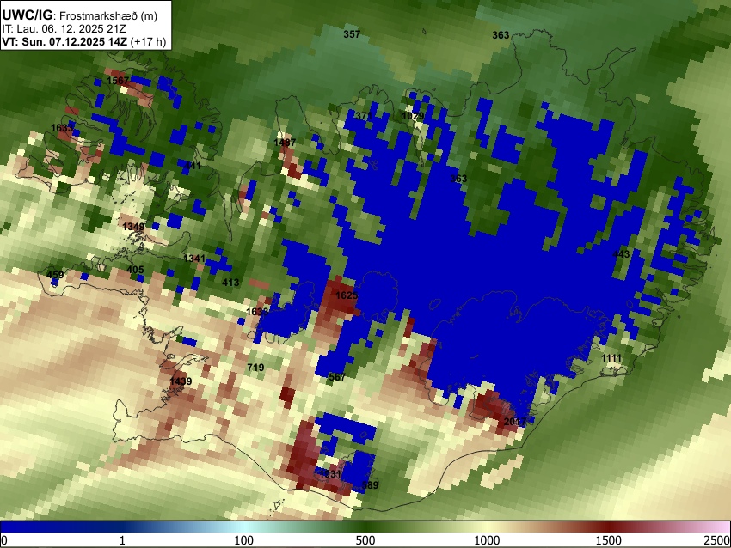Click the title text 'UWC/IG: Frostmarkshæð (m)'
The image size is (731, 548).
(x=80, y=15)
